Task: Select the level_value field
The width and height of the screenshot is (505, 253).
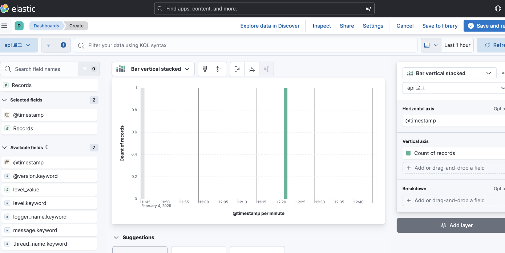Action: click(49, 190)
